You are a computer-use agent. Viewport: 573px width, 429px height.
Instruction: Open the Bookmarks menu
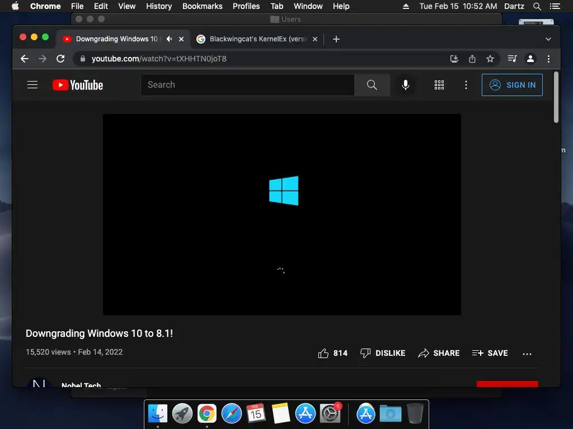[202, 6]
